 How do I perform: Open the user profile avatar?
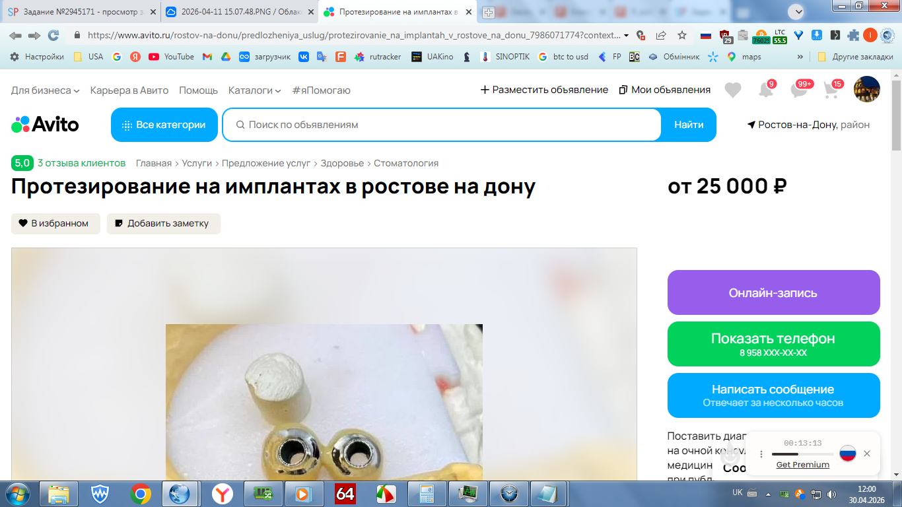pyautogui.click(x=866, y=89)
